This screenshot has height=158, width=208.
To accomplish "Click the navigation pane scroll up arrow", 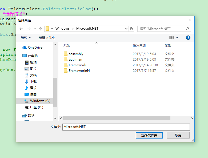I will click(55, 45).
